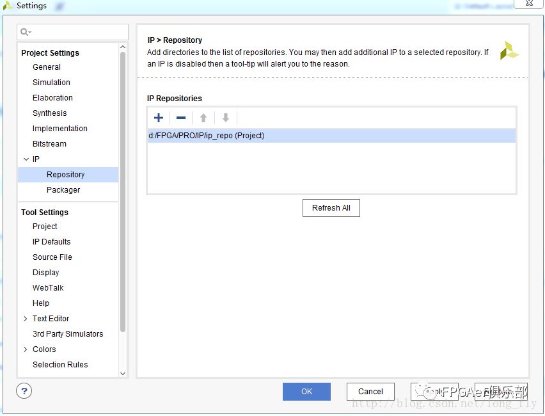Open Bitstream settings

click(49, 143)
